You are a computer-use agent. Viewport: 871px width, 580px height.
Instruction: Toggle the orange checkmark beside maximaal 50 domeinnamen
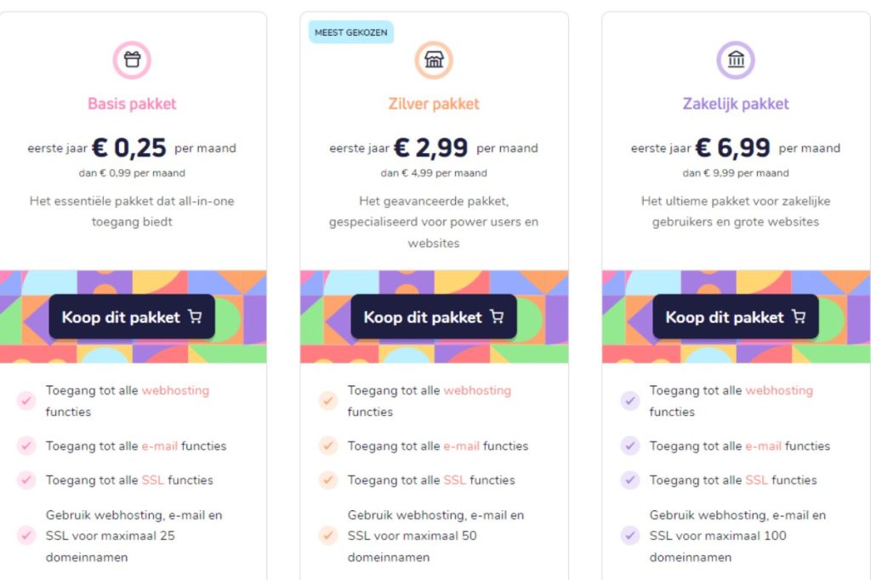(327, 536)
